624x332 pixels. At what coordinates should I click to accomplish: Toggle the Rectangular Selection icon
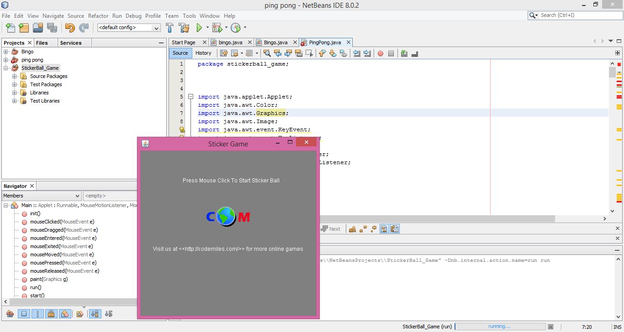pos(309,53)
